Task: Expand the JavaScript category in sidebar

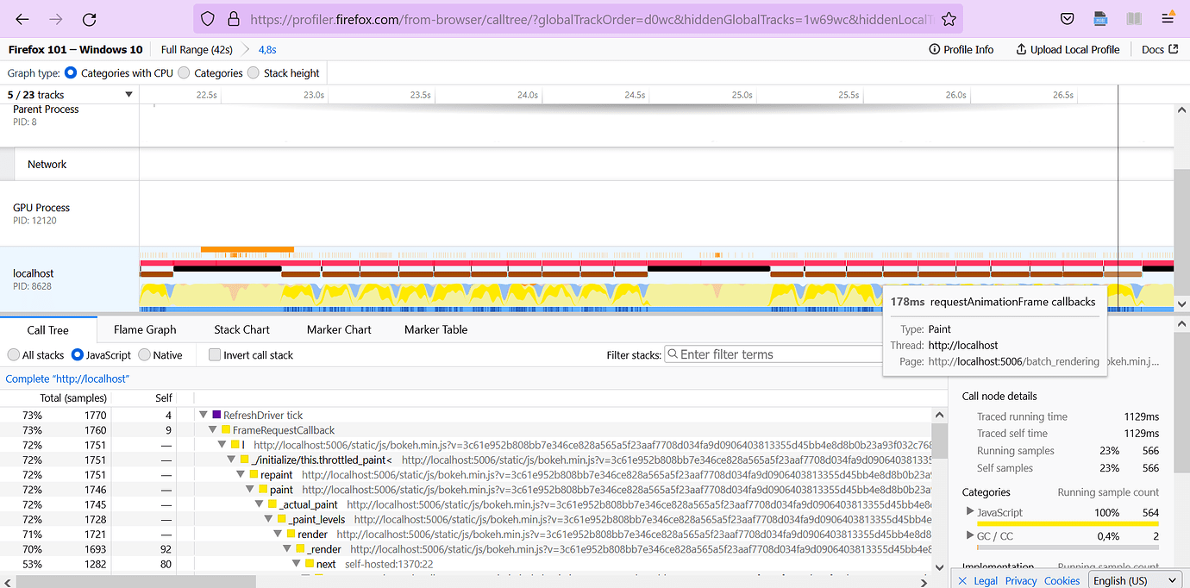Action: click(x=970, y=512)
